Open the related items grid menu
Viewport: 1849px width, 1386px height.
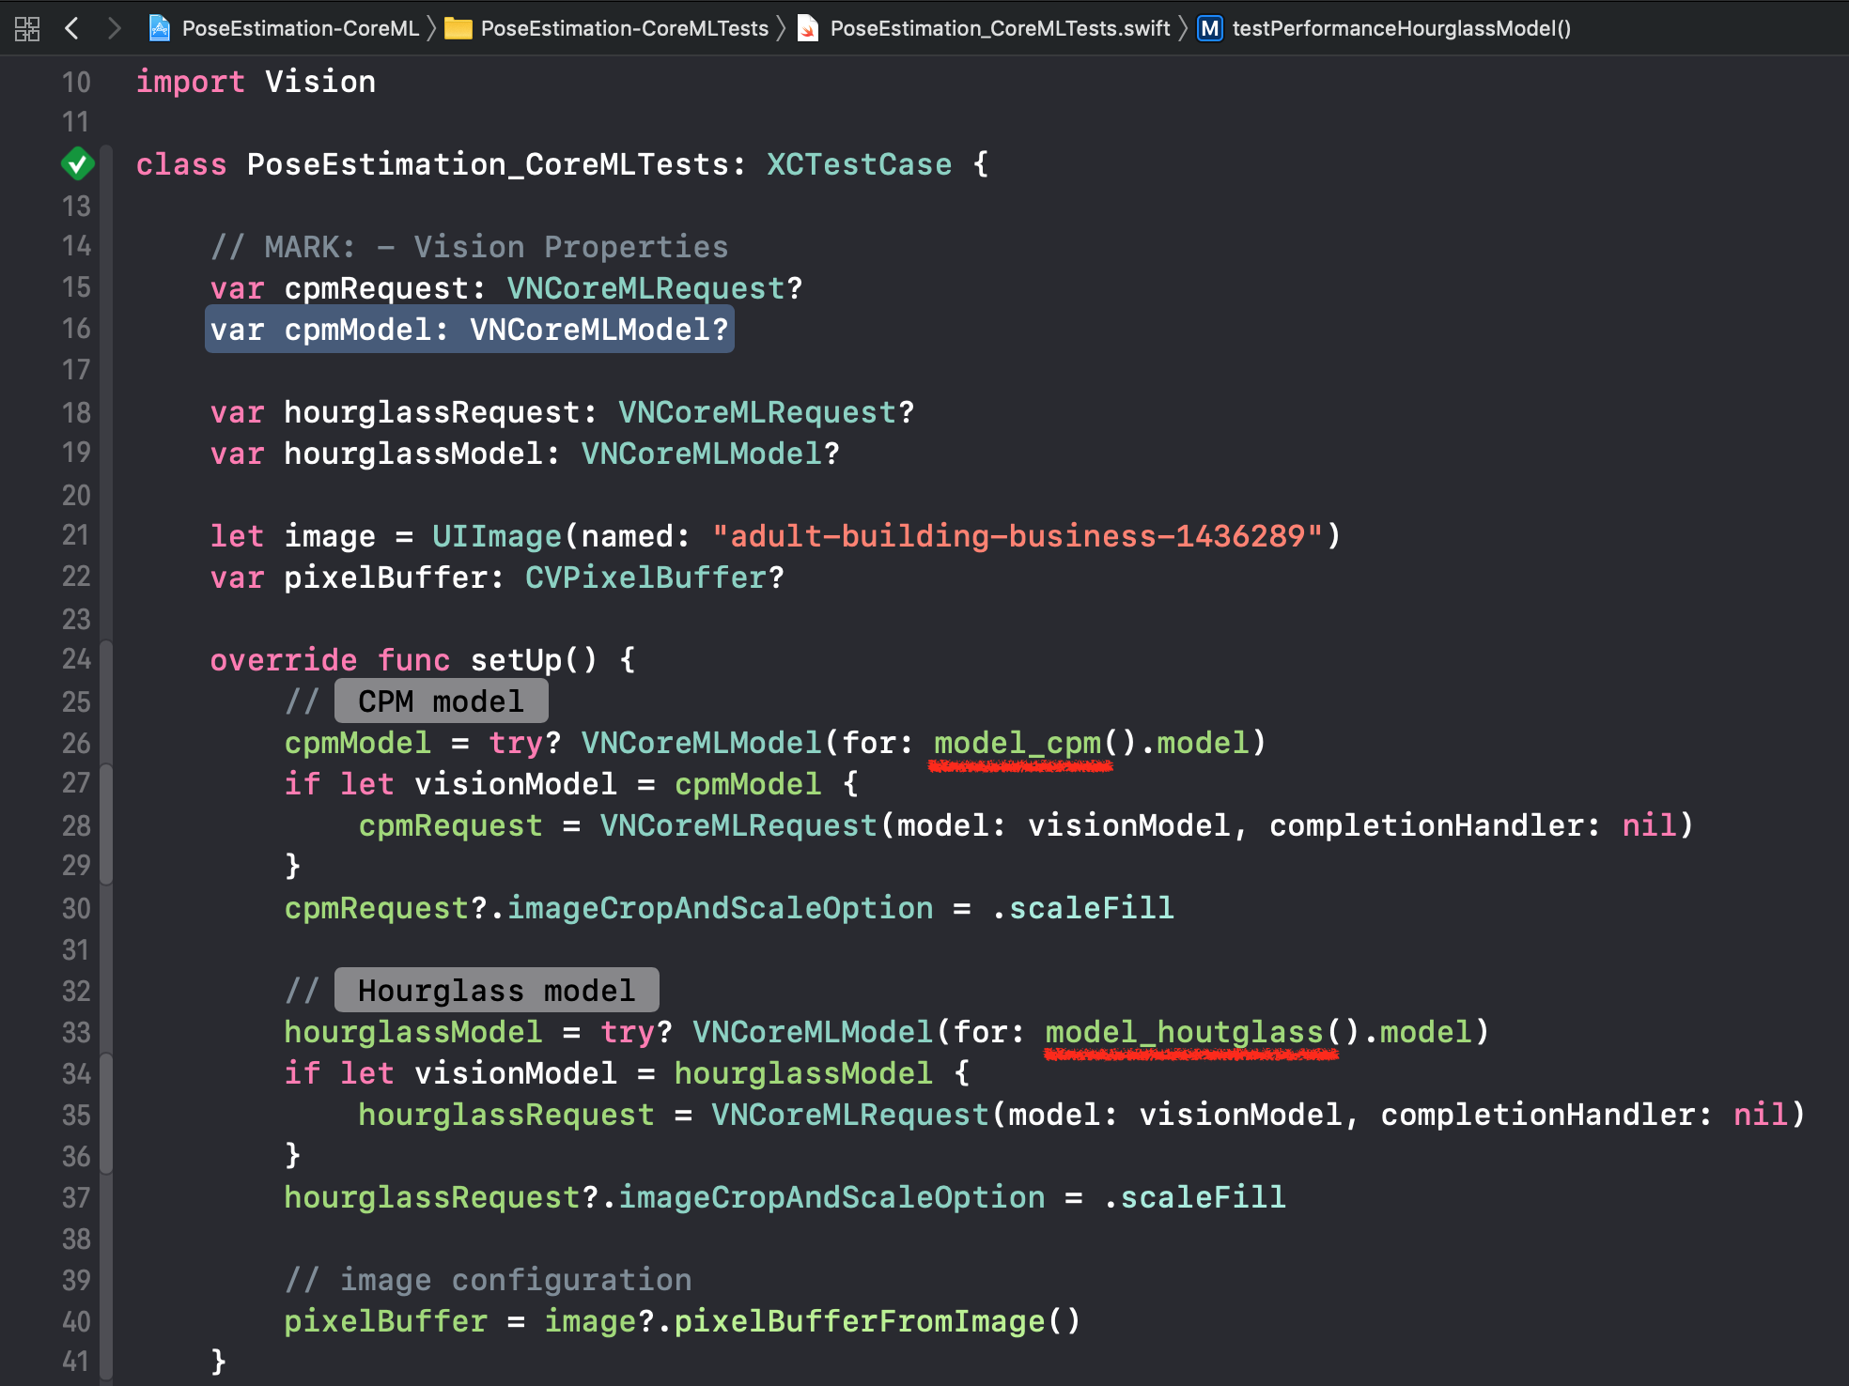point(27,29)
